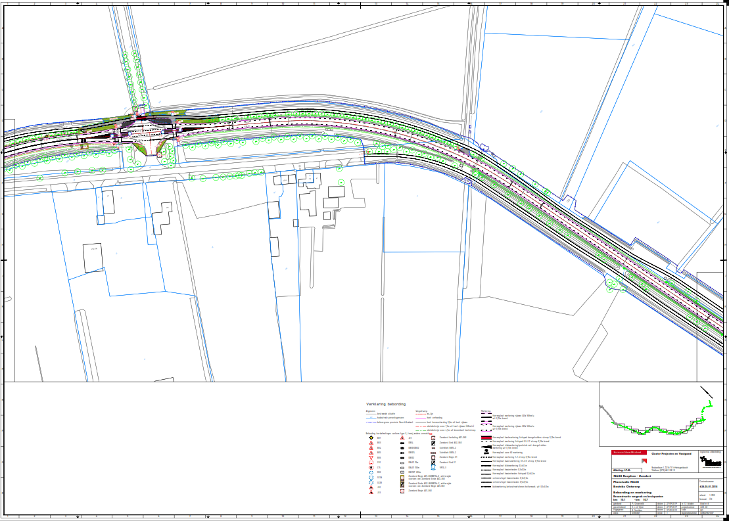The height and width of the screenshot is (521, 729).
Task: Click the zone 60 marking symbol in legend
Action: coord(485,452)
